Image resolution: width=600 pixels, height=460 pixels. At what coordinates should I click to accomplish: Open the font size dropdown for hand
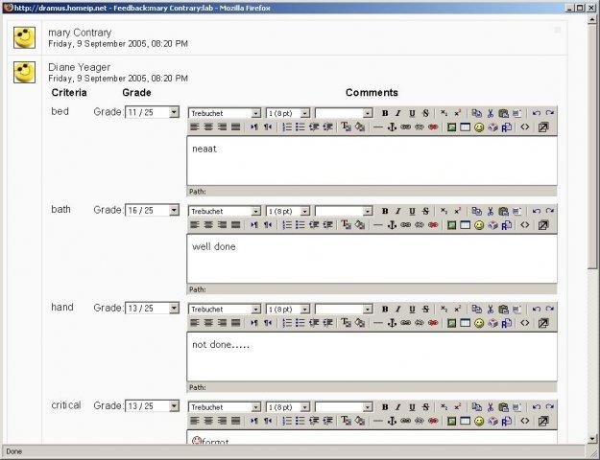pos(288,310)
